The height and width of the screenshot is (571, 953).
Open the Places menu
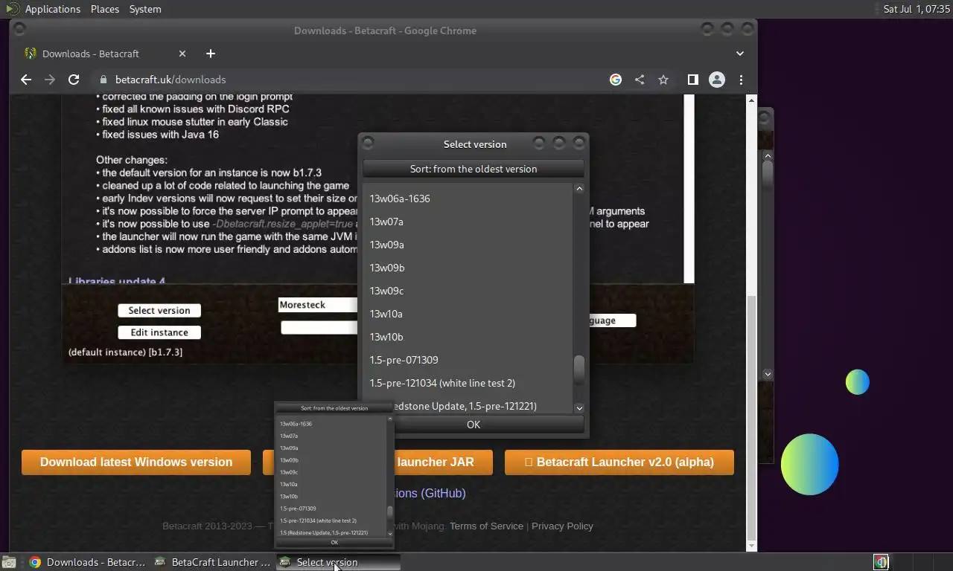tap(105, 9)
